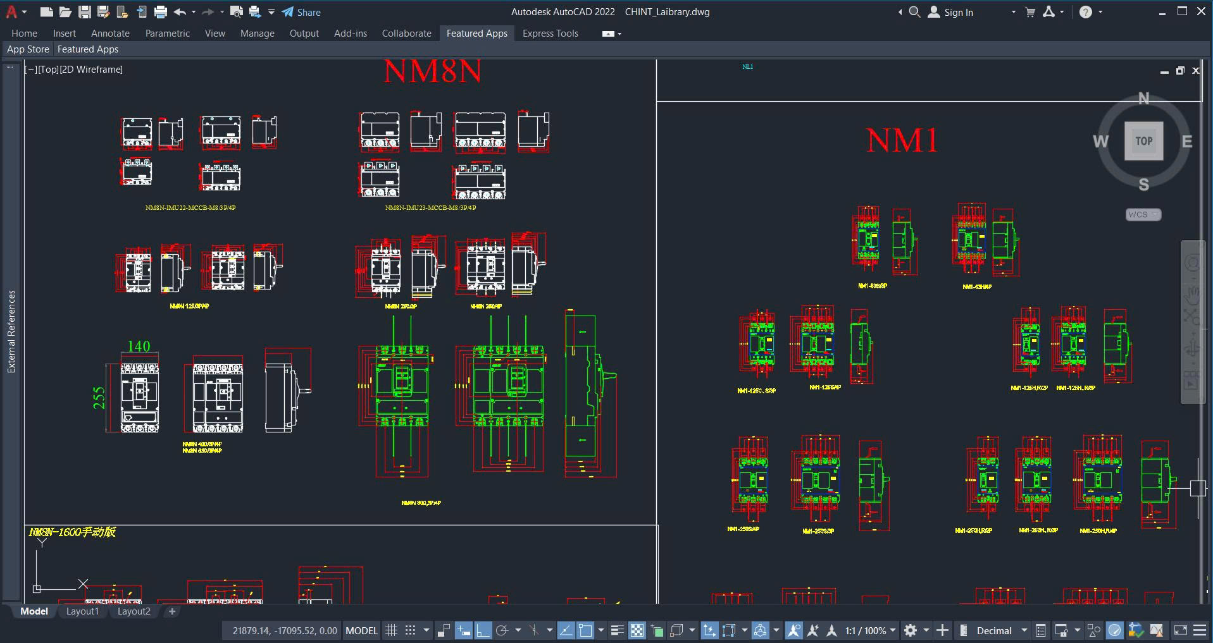Toggle drawing grid display
This screenshot has width=1213, height=643.
click(x=392, y=630)
